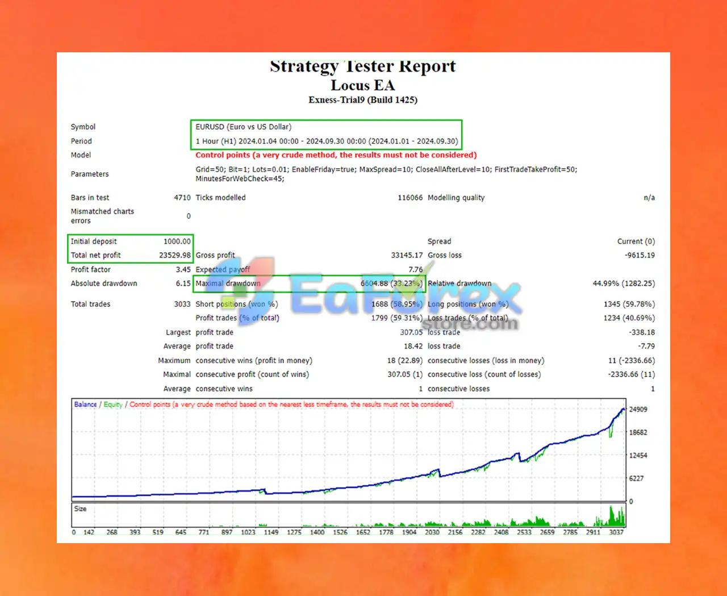Click the Gross loss value -9615.19

(x=640, y=255)
